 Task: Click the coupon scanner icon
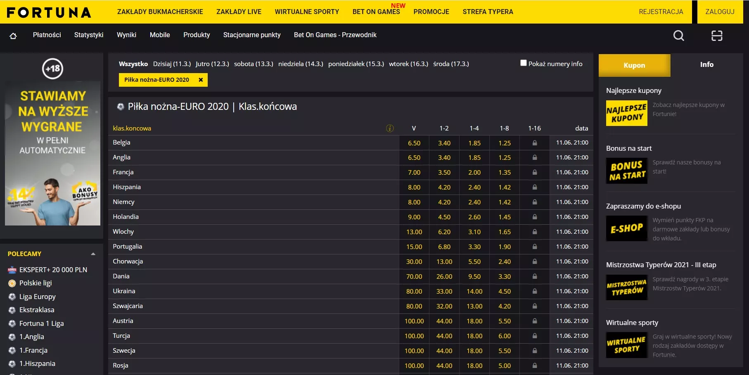tap(717, 36)
